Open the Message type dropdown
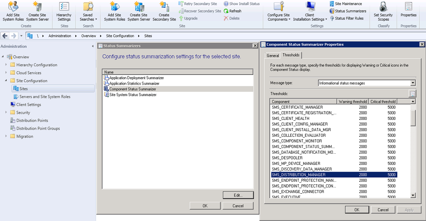The image size is (426, 221). tap(413, 83)
